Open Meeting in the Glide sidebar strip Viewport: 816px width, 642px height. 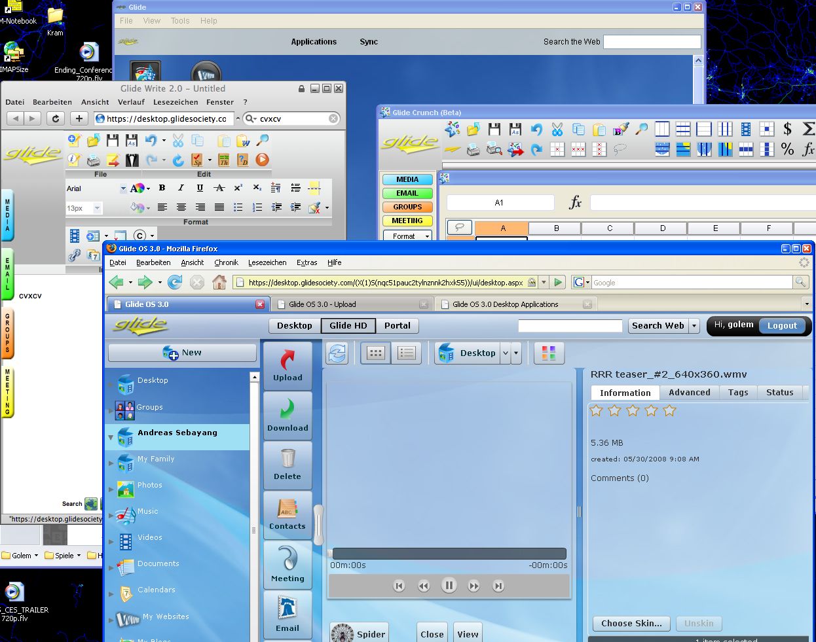[x=287, y=565]
